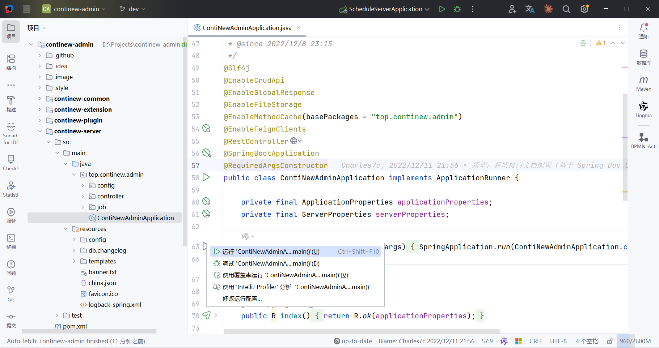Screen dimensions: 659x348
Task: Open the Git tool window
Action: (x=11, y=294)
